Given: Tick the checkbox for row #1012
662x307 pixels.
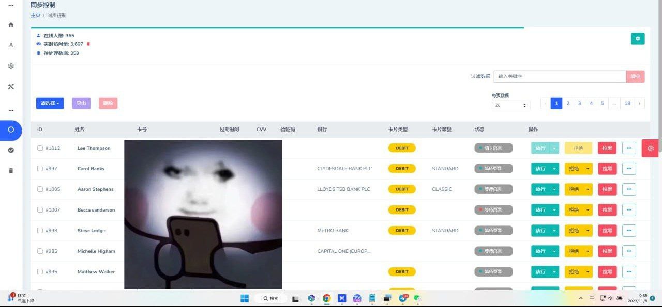Looking at the screenshot, I should (40, 148).
